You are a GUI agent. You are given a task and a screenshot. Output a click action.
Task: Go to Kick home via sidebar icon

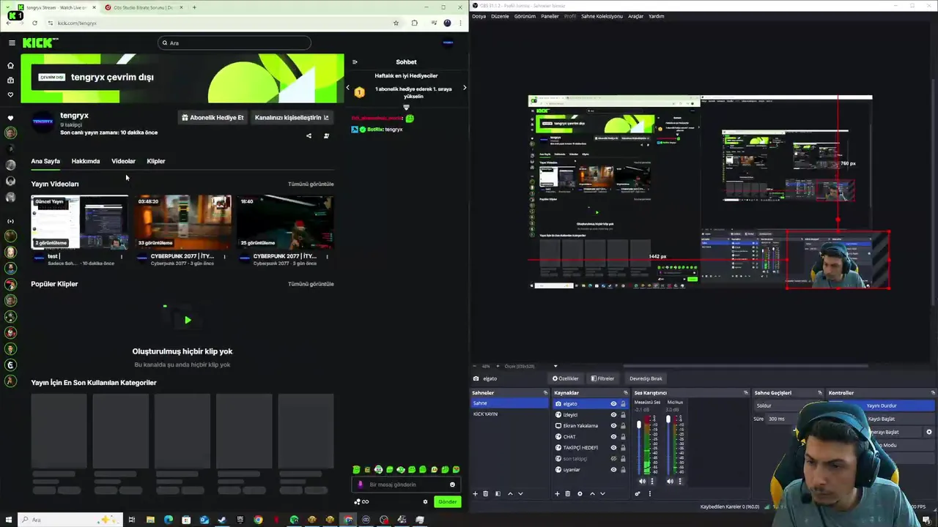click(x=10, y=65)
